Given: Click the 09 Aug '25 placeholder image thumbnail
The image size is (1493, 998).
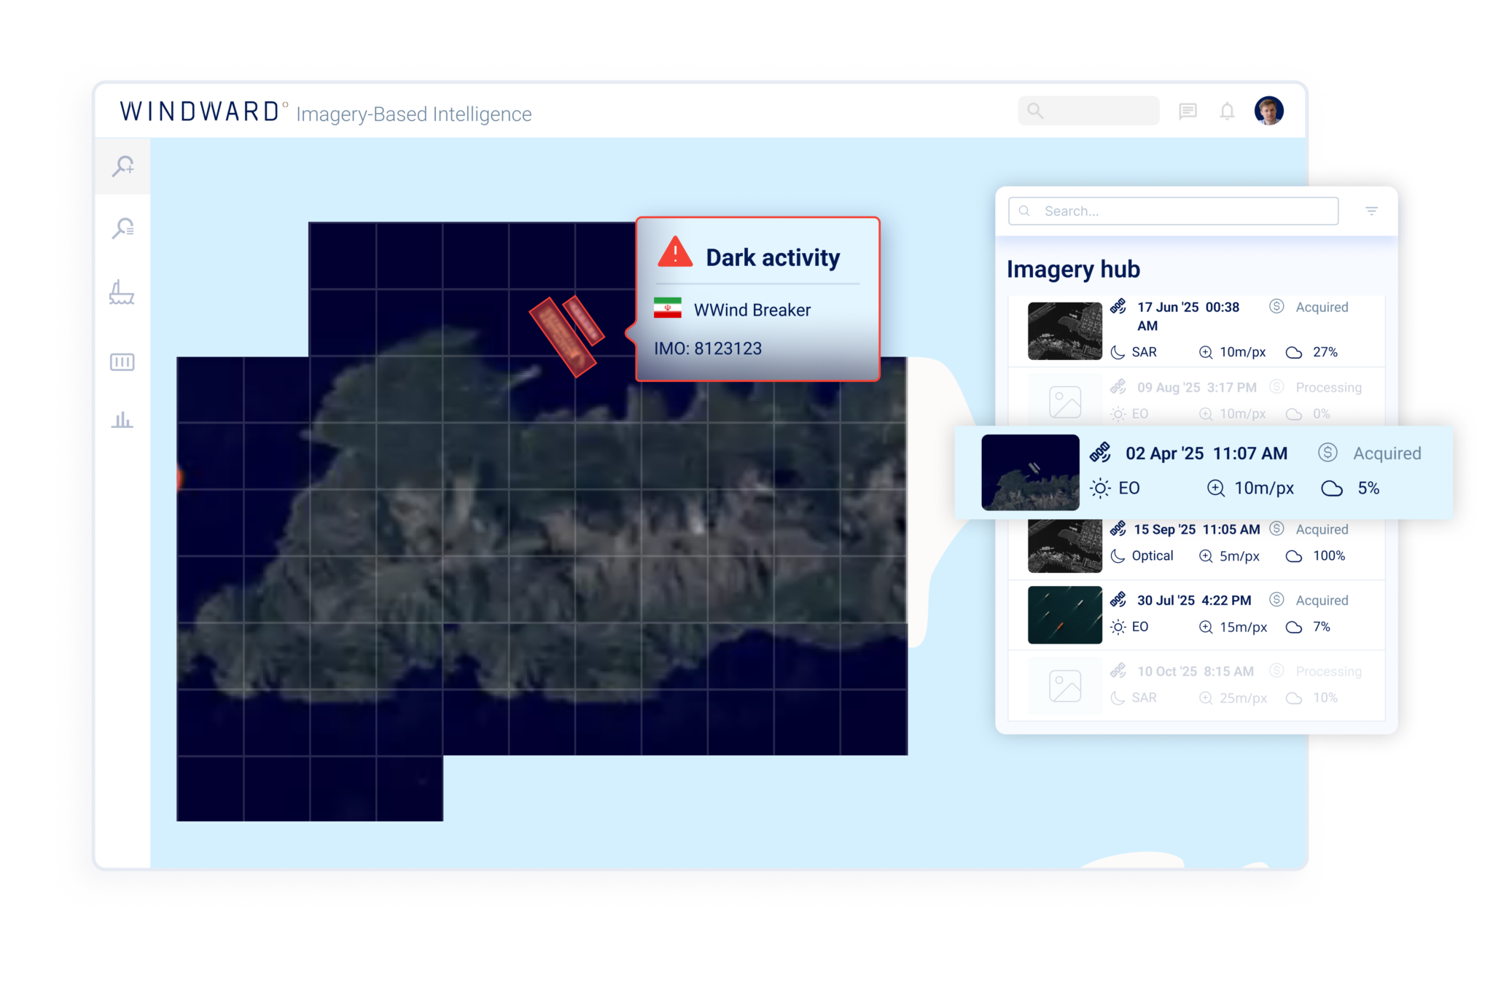Looking at the screenshot, I should click(x=1065, y=402).
